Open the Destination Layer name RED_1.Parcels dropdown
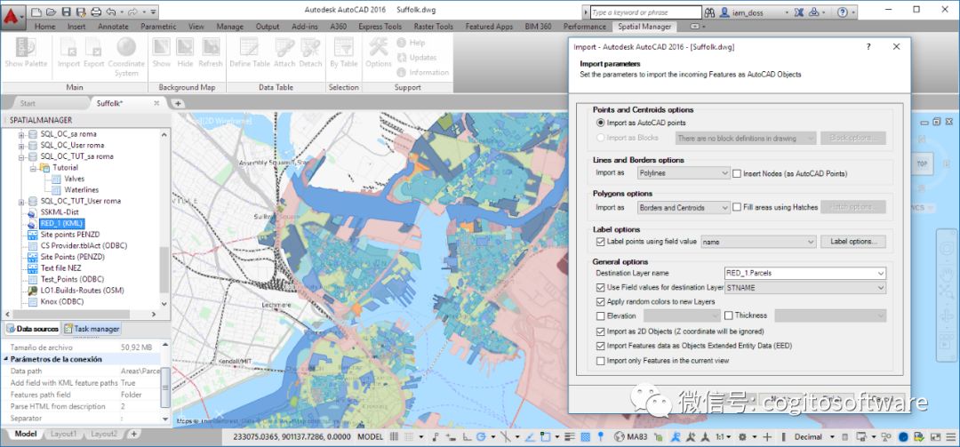Viewport: 960px width, 447px height. pyautogui.click(x=805, y=273)
